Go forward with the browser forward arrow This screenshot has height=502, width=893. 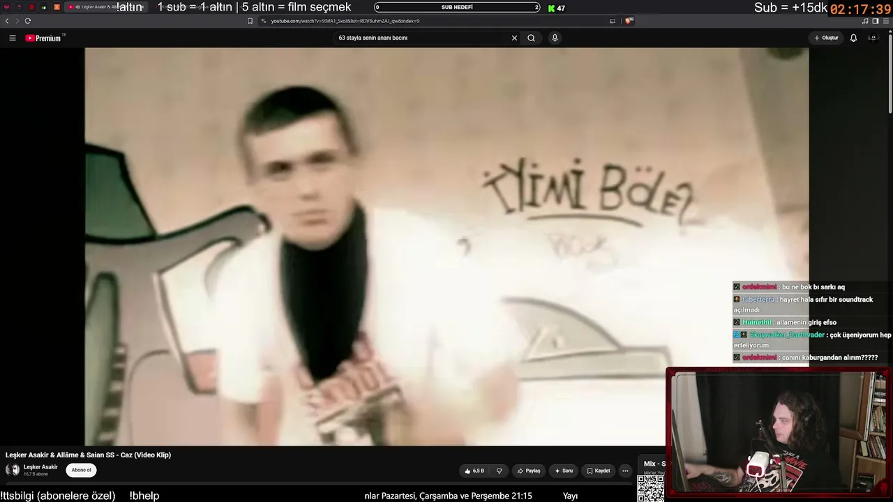[17, 21]
